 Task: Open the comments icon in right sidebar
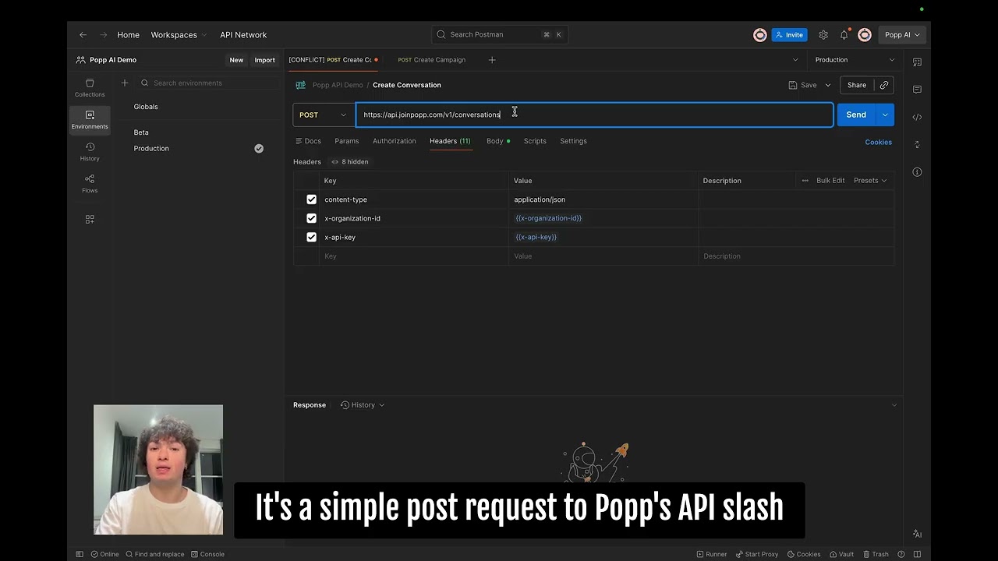coord(917,90)
